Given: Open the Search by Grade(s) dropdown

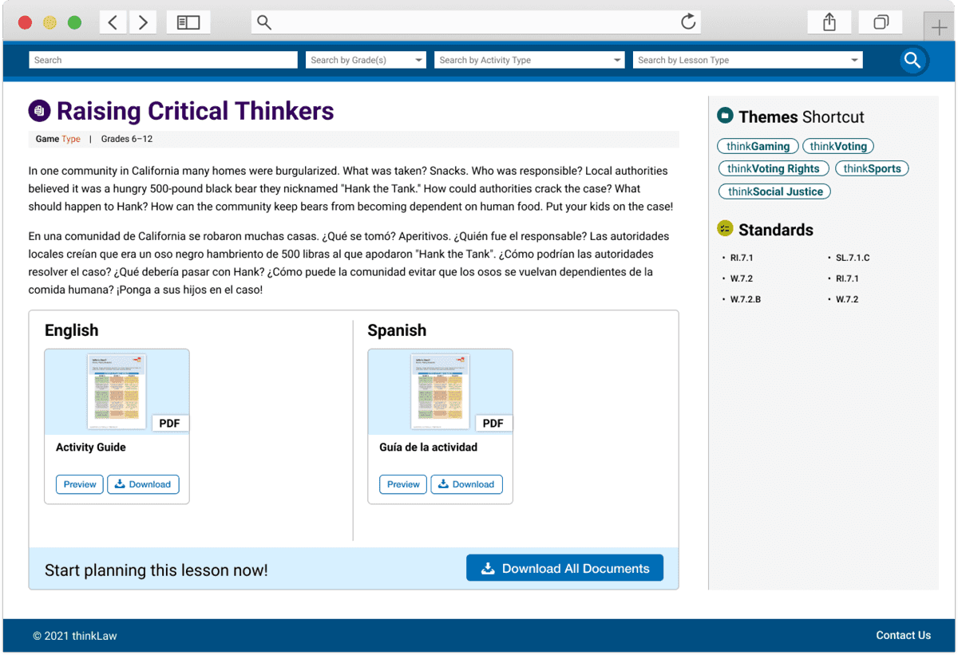Looking at the screenshot, I should tap(365, 59).
